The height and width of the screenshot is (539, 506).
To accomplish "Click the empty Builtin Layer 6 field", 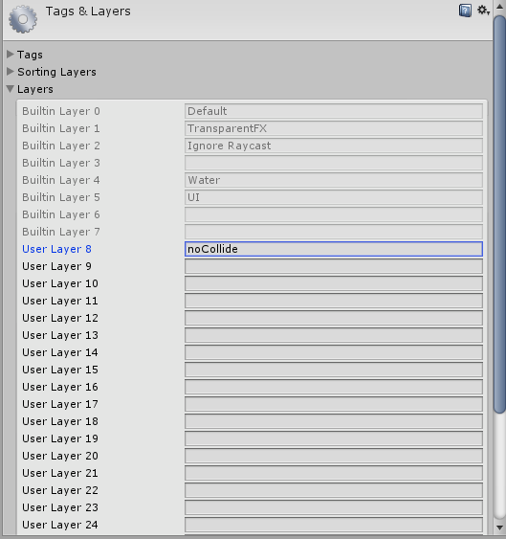I will coord(334,214).
